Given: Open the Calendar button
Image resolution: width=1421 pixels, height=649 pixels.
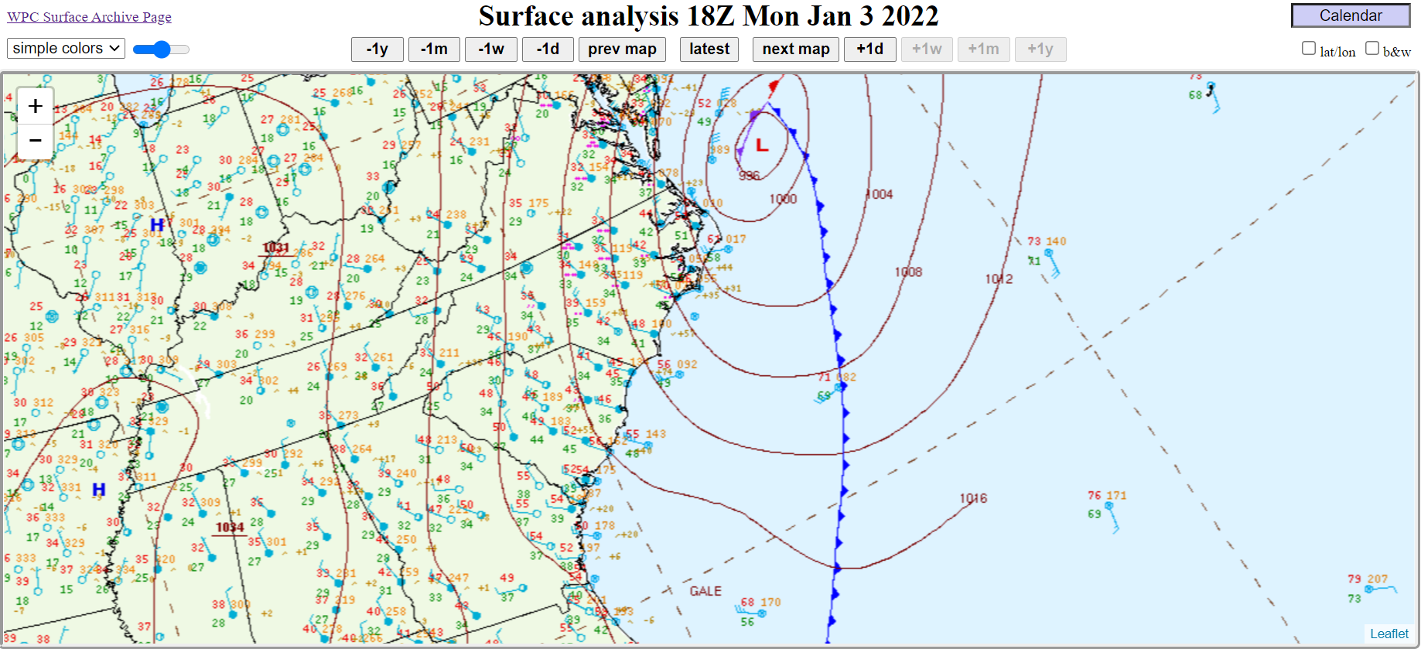Looking at the screenshot, I should click(x=1351, y=15).
